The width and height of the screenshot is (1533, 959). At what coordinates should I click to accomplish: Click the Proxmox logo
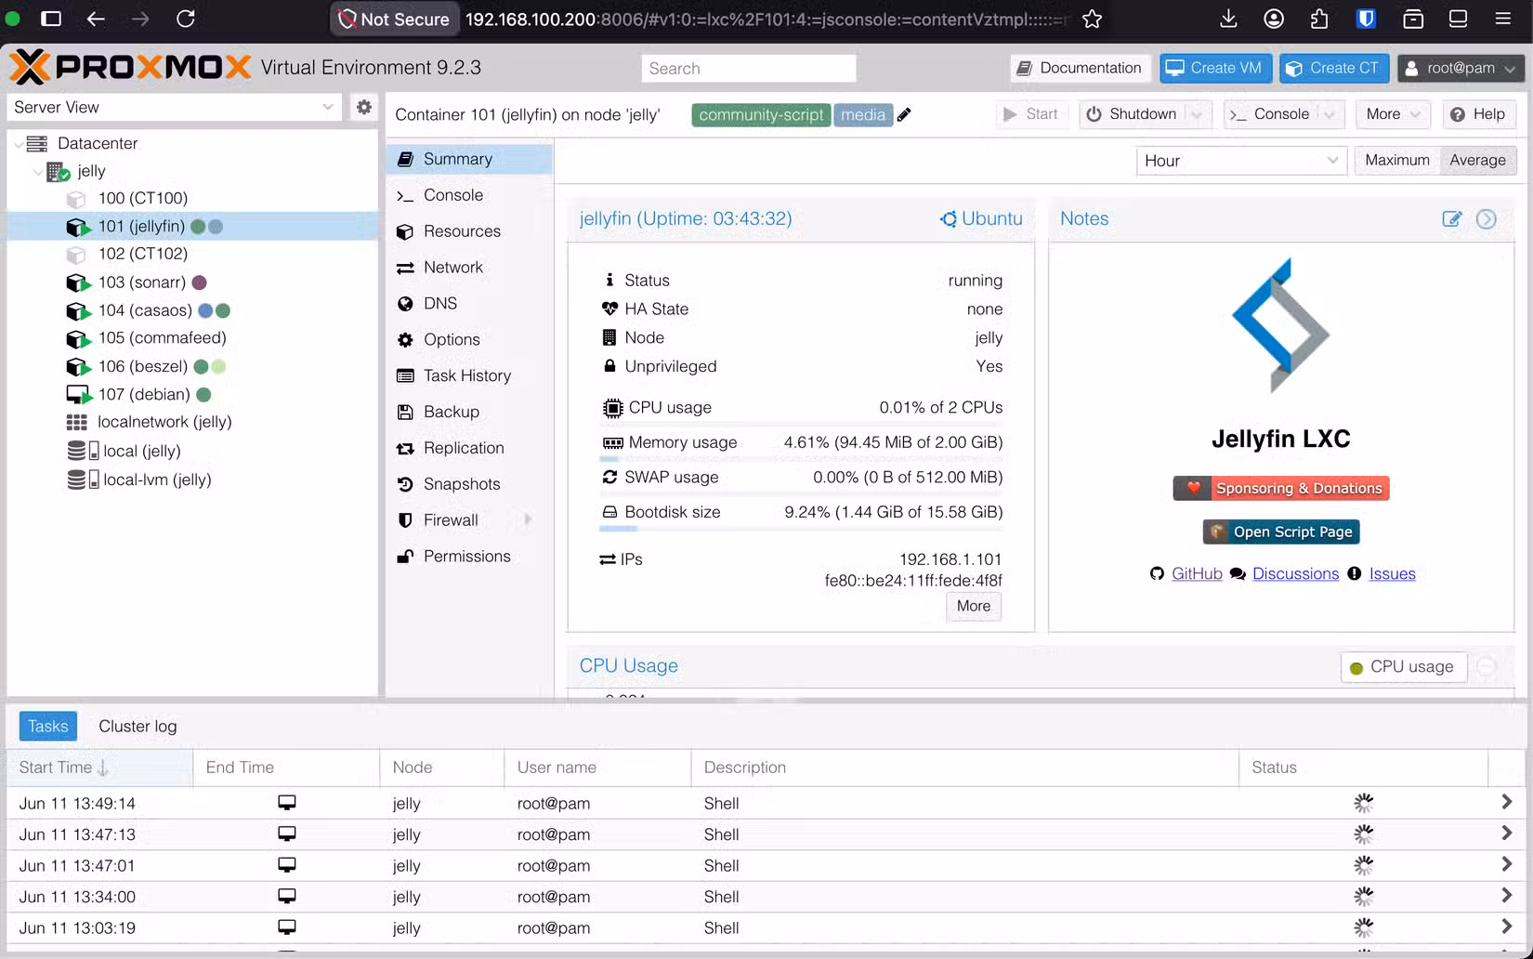[x=130, y=67]
